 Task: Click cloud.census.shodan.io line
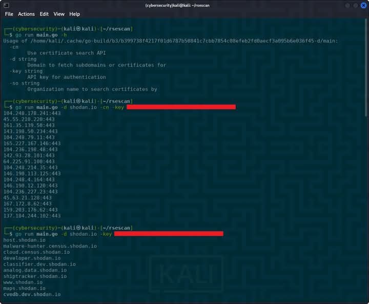(36, 252)
